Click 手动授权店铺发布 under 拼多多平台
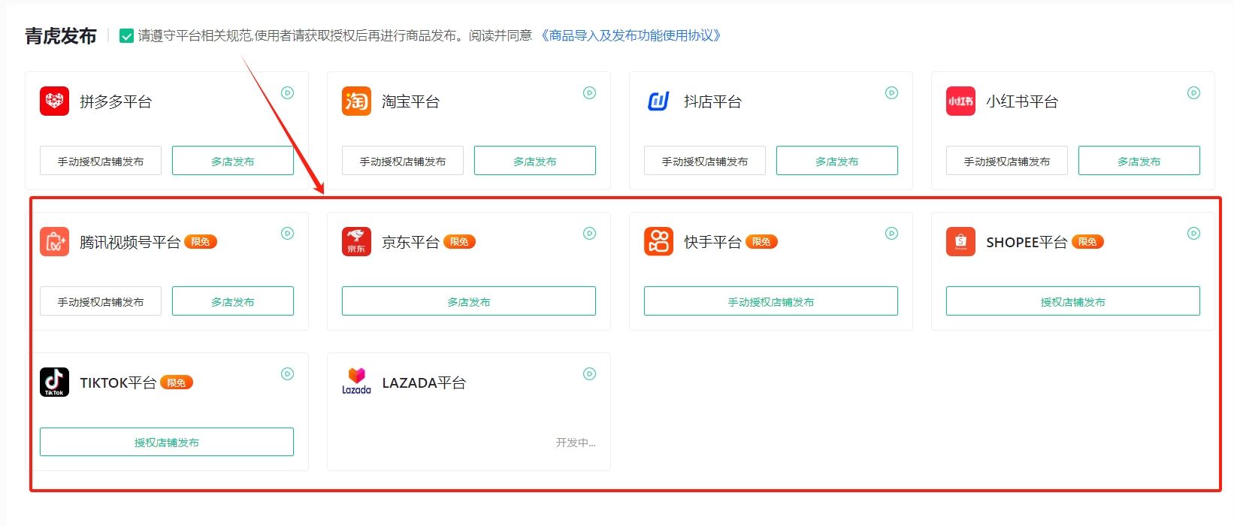 pyautogui.click(x=101, y=161)
